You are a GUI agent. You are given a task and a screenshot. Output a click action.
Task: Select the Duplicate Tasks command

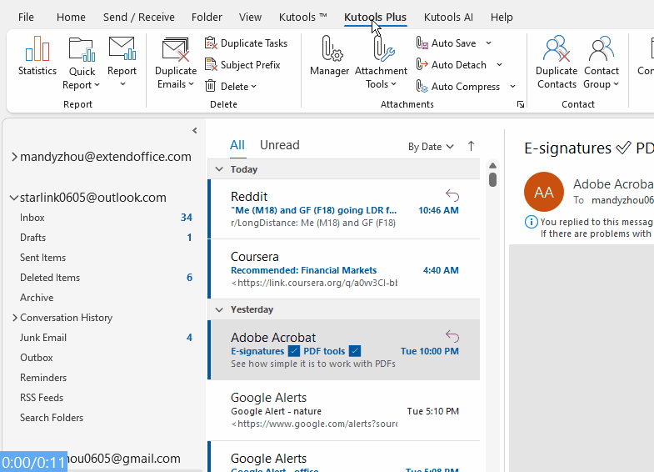(246, 43)
